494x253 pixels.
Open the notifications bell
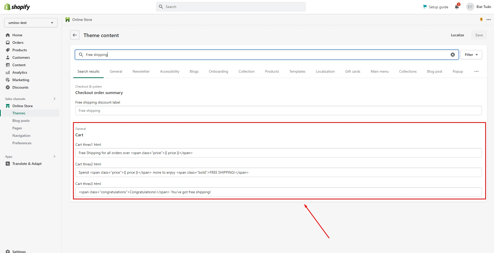(x=457, y=7)
